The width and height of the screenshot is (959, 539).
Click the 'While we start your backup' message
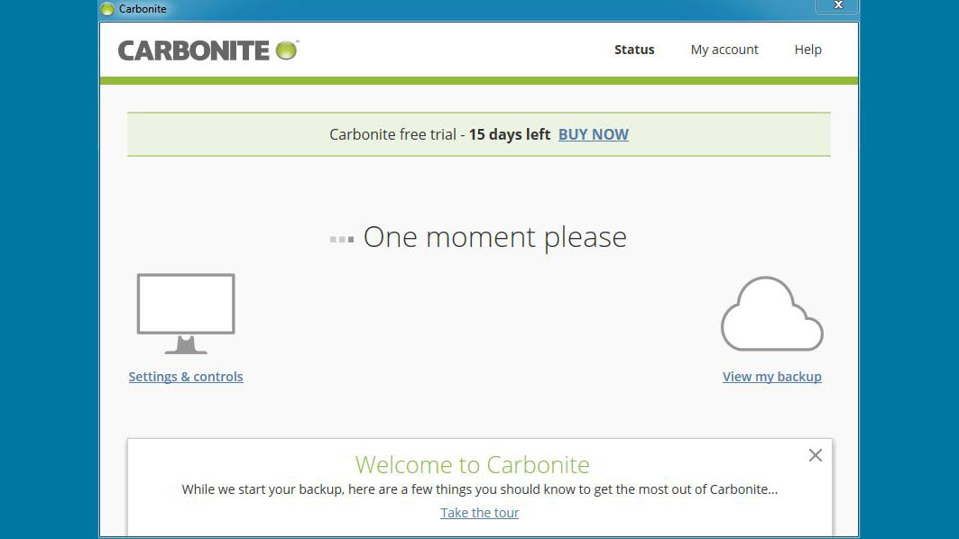coord(479,489)
